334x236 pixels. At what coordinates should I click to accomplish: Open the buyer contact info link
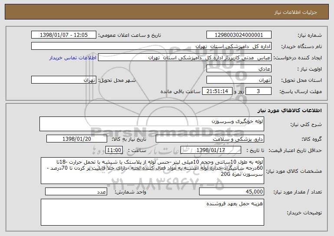point(72,58)
